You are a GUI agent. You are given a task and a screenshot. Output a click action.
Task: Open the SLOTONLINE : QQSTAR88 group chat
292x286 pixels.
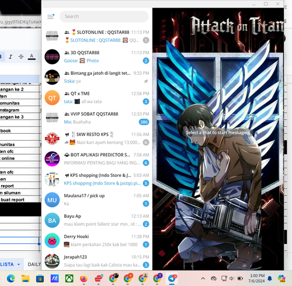tap(97, 36)
